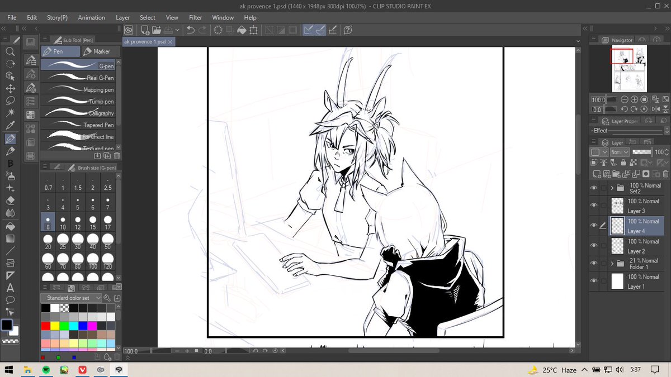The width and height of the screenshot is (671, 377).
Task: Hide Layer 4 using eye icon
Action: (x=594, y=226)
